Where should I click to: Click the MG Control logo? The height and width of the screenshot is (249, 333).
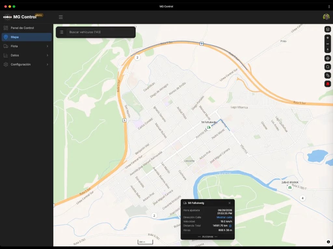[7, 17]
